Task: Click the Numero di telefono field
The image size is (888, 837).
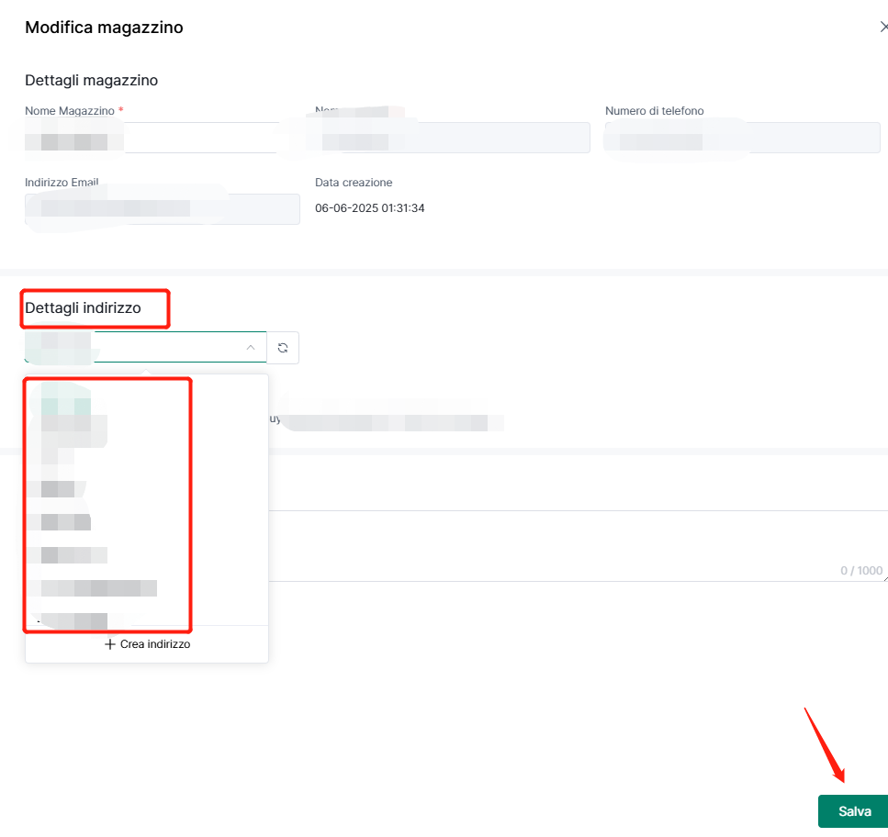Action: pos(743,138)
